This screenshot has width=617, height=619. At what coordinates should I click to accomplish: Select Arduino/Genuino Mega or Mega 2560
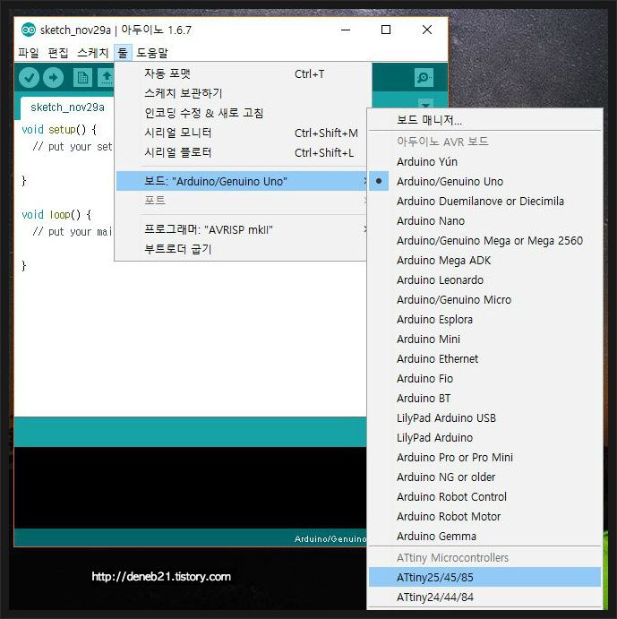(x=484, y=240)
